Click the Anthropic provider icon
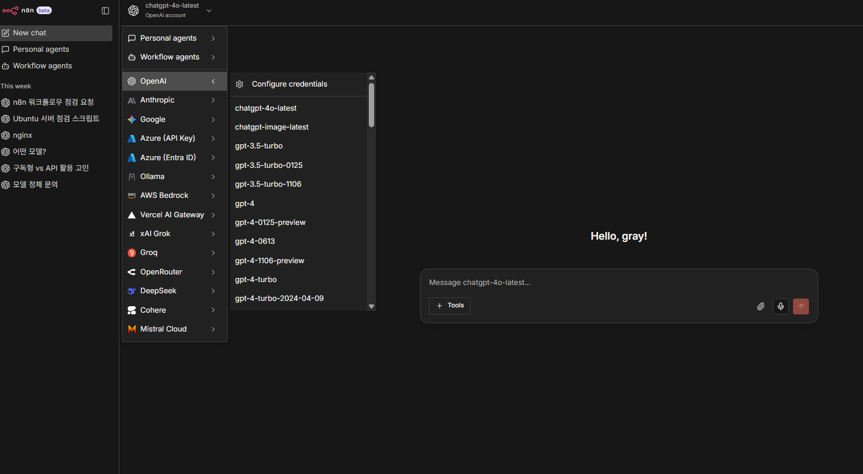Screen dimensions: 863x474 click(132, 101)
